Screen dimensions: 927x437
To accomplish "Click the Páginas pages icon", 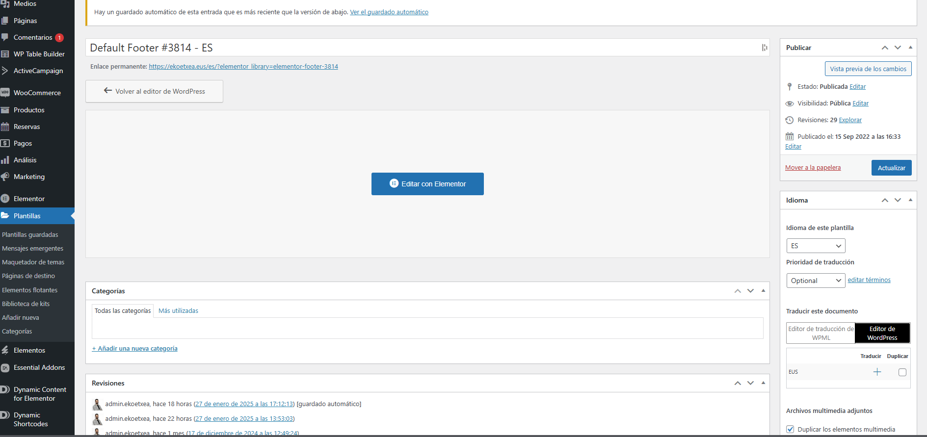I will click(x=5, y=21).
